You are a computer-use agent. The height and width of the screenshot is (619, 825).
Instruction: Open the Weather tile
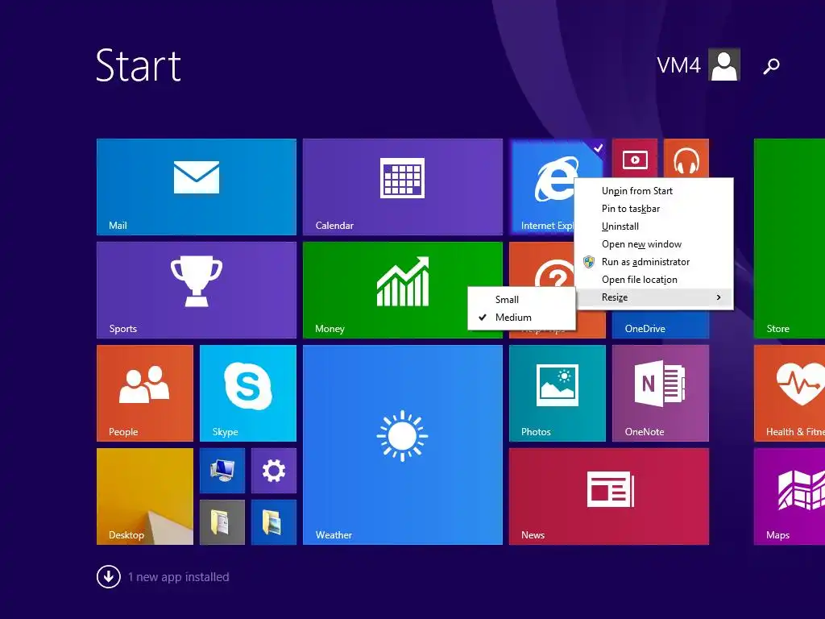click(403, 445)
